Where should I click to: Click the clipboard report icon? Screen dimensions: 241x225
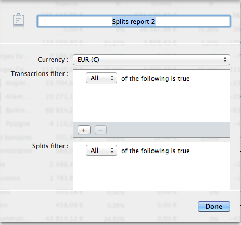click(18, 20)
